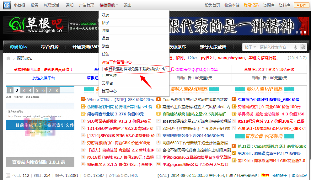Open 草根吧福利活动：送VIP送贡献值 link
This screenshot has width=311, height=180.
click(43, 70)
